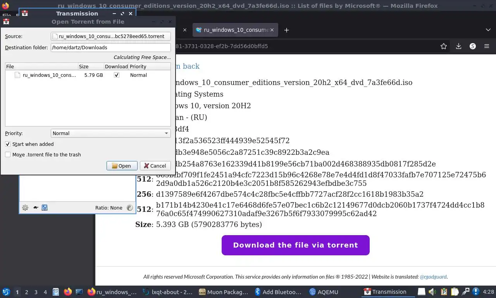
Task: Click the Destination folder input field
Action: (x=111, y=47)
